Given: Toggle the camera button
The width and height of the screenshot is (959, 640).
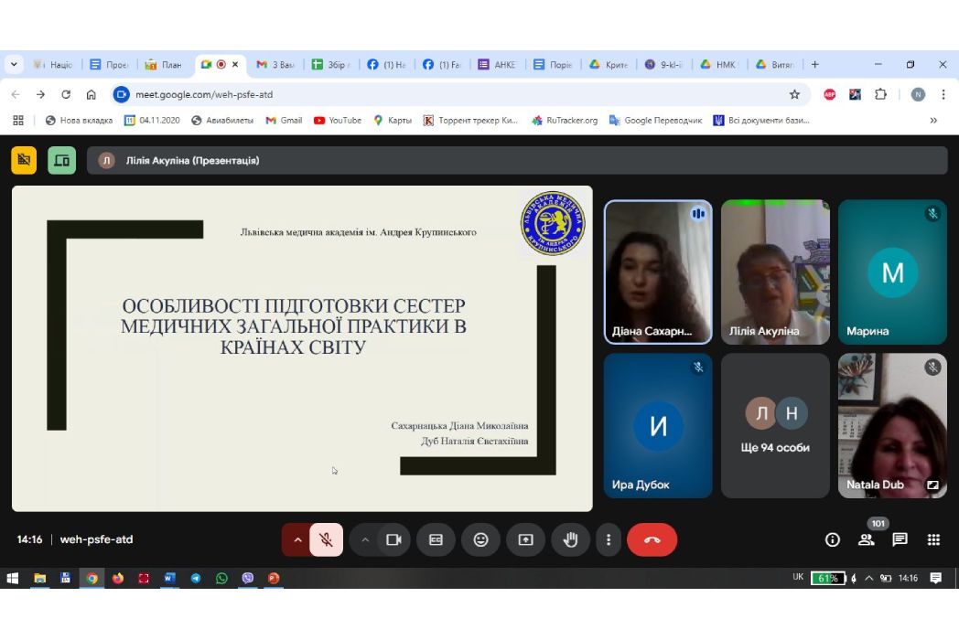Looking at the screenshot, I should click(393, 539).
